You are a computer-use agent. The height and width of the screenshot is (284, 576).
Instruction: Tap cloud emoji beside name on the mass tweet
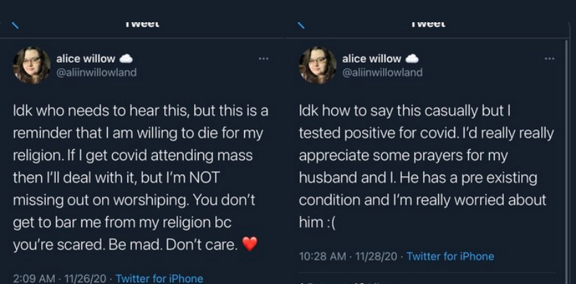coord(126,58)
